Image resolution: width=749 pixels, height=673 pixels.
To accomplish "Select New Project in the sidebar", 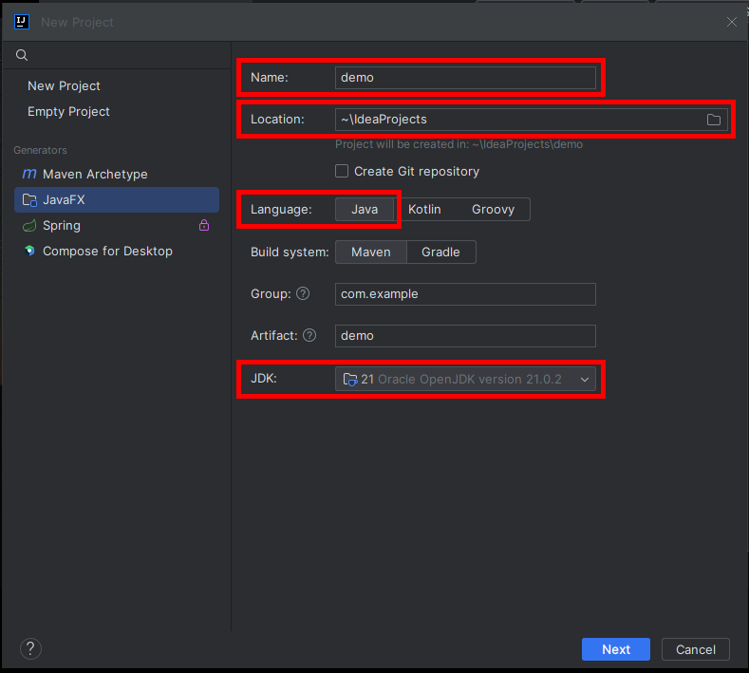I will pos(64,86).
